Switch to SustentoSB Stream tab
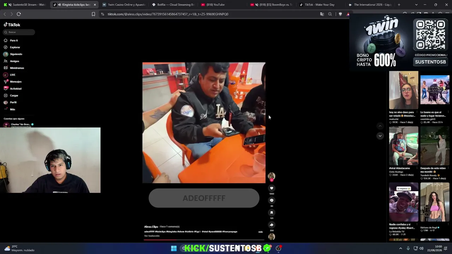 click(x=24, y=5)
